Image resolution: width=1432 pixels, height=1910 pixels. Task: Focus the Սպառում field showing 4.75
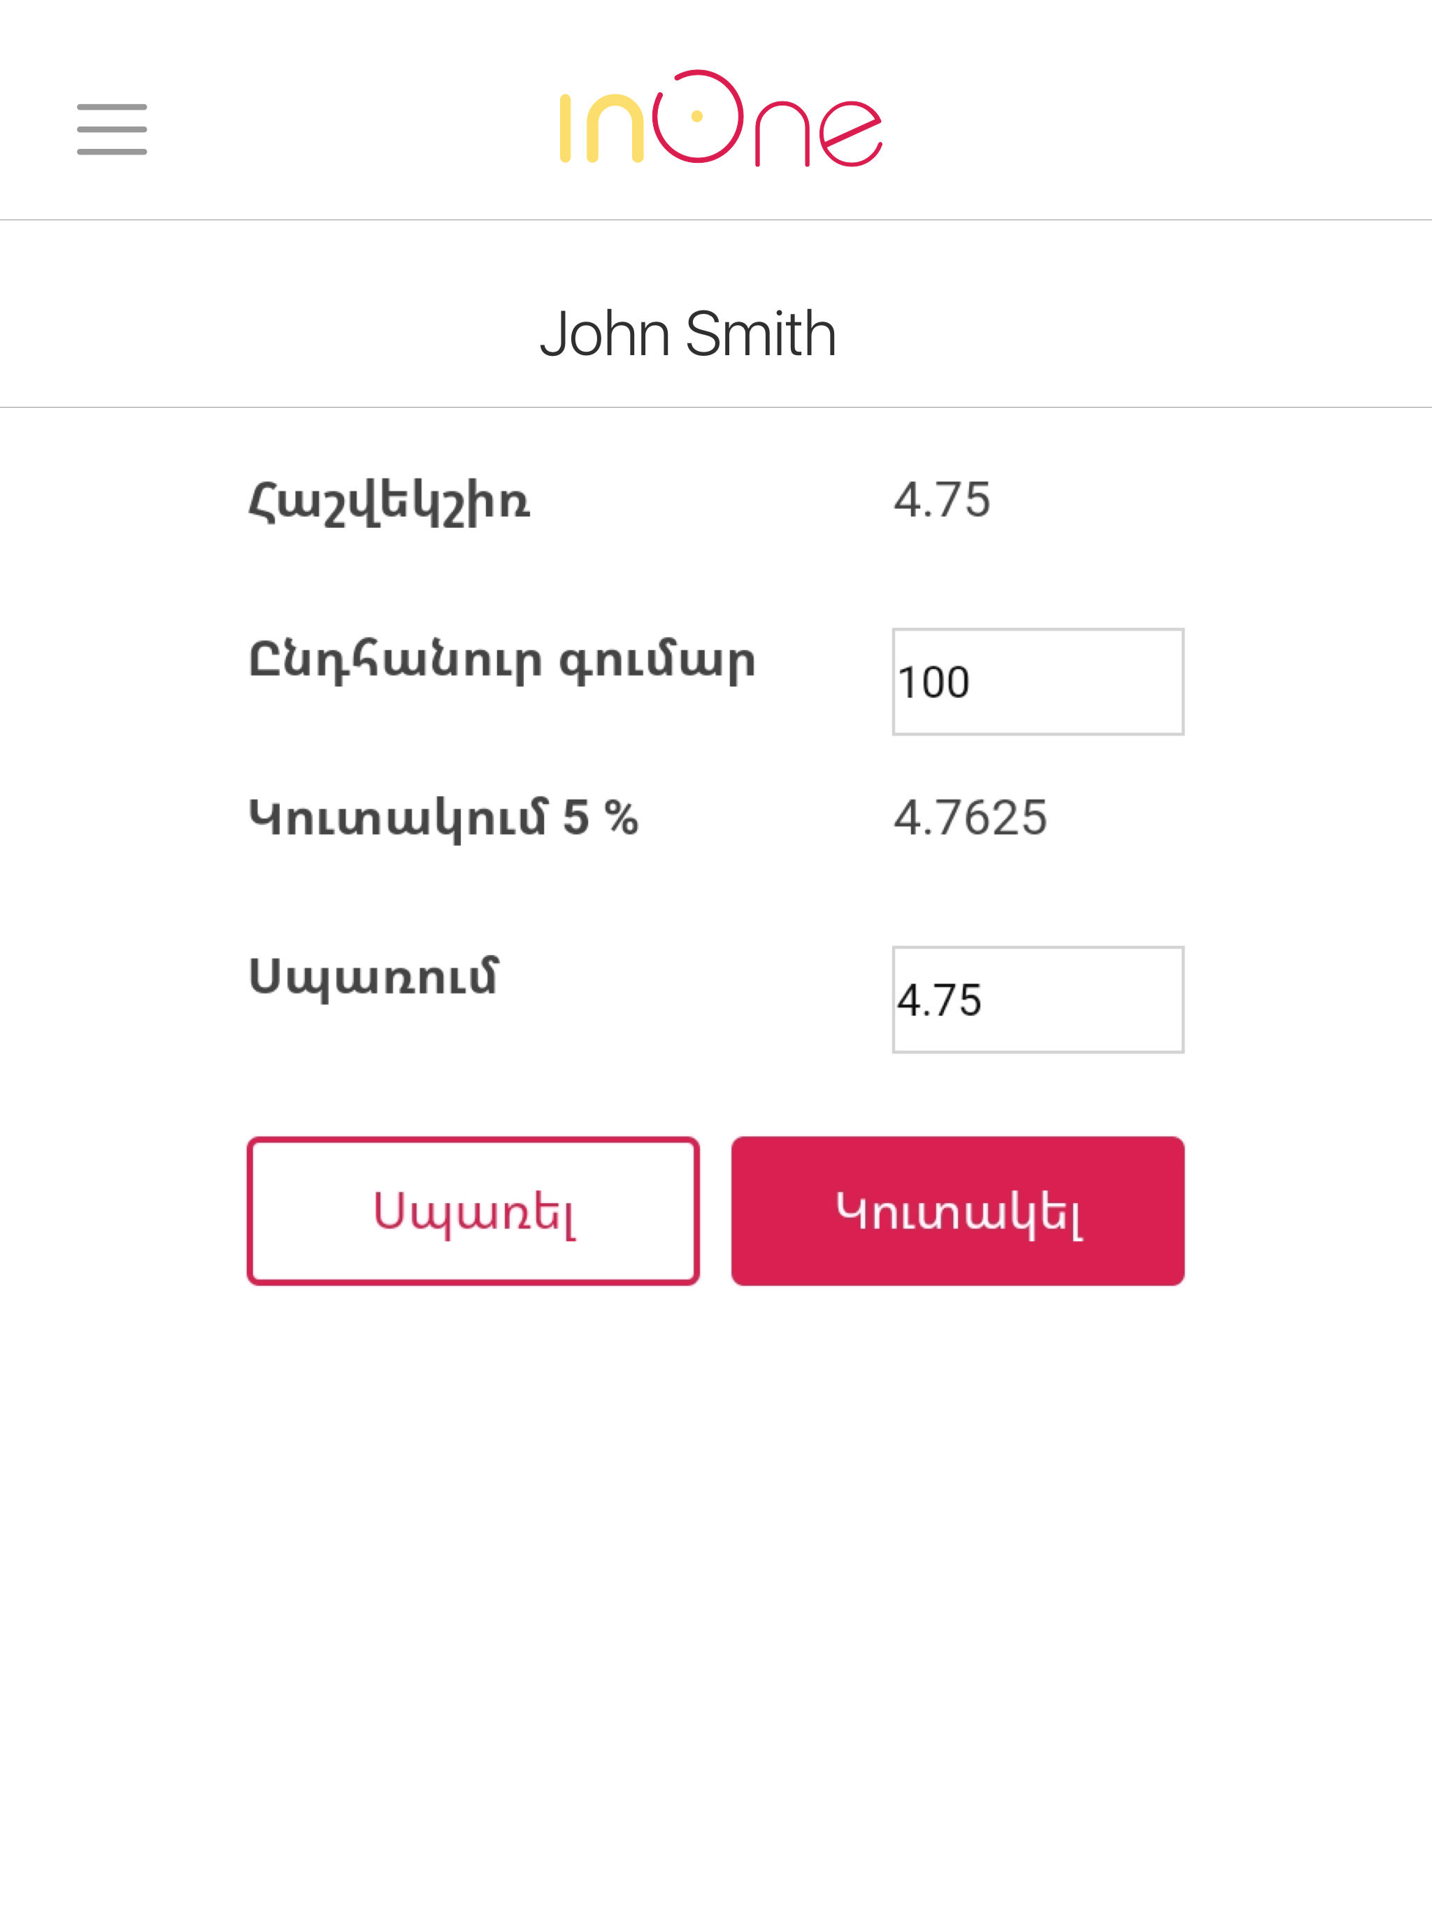tap(1038, 1000)
